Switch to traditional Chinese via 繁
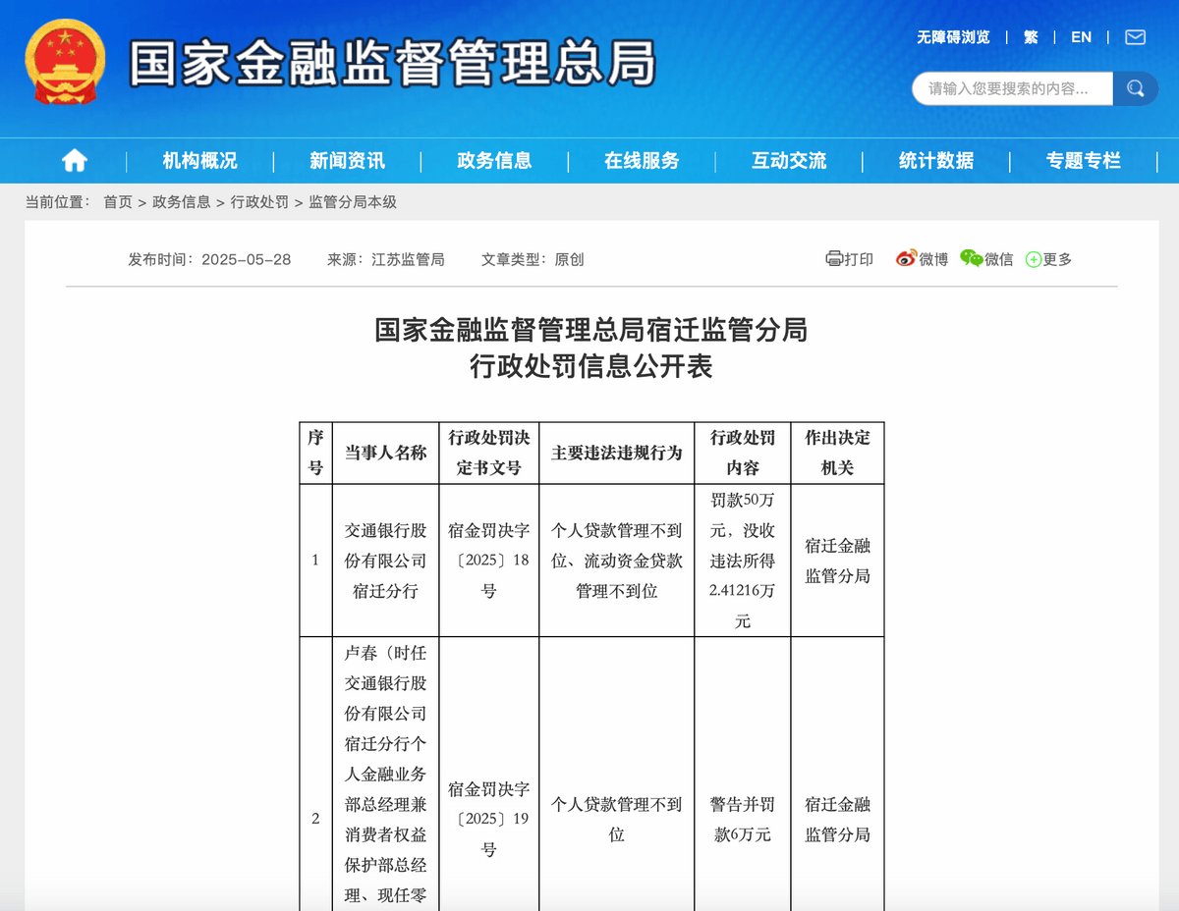Screen dimensions: 1179x911 pos(1031,37)
